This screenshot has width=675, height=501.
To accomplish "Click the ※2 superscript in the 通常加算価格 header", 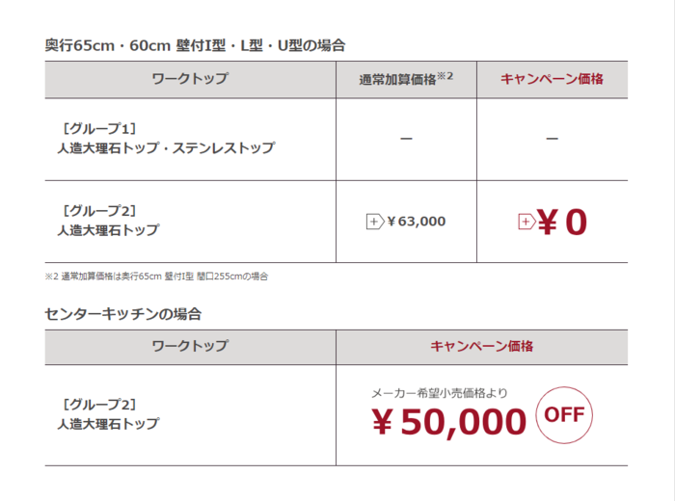I will (x=445, y=74).
